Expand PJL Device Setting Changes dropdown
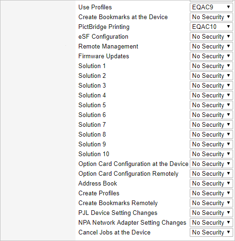The height and width of the screenshot is (241, 235). (211, 213)
